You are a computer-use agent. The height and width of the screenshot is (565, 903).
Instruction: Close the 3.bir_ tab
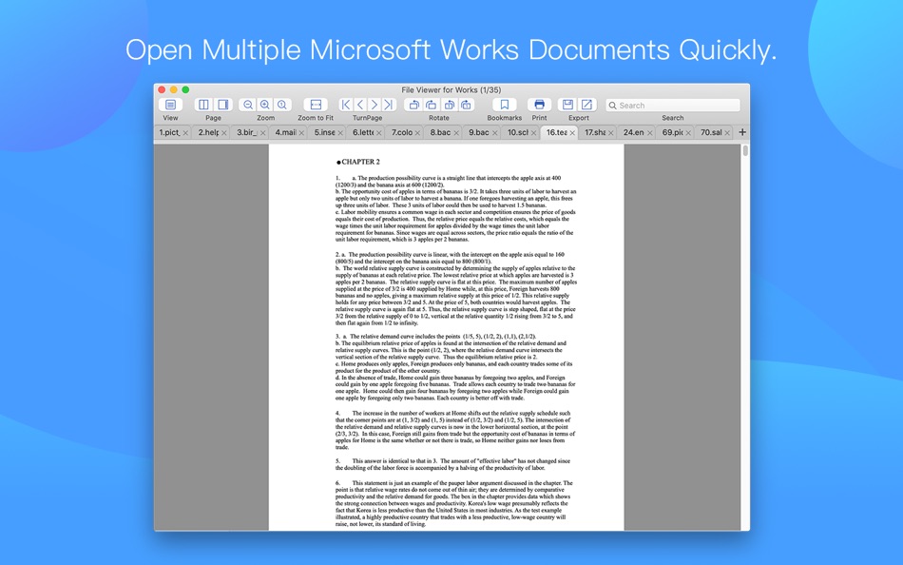[x=262, y=132]
